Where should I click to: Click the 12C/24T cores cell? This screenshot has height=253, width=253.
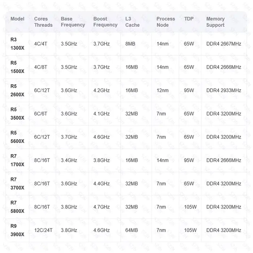[43, 230]
